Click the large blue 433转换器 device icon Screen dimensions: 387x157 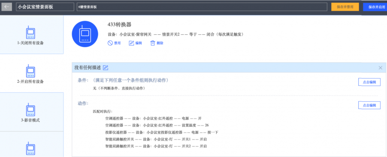tap(85, 34)
